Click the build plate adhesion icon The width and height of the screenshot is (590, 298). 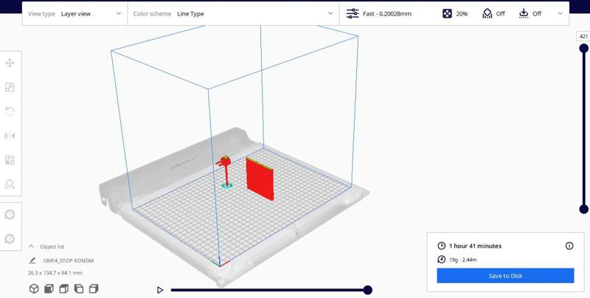524,13
